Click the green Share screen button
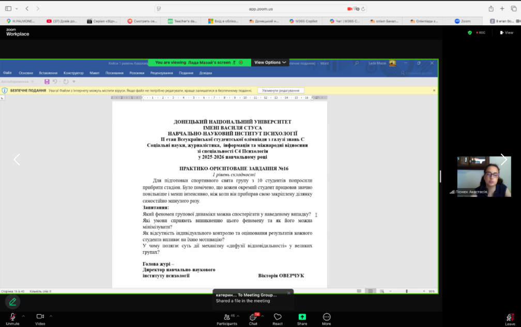The width and height of the screenshot is (521, 327). pyautogui.click(x=302, y=319)
